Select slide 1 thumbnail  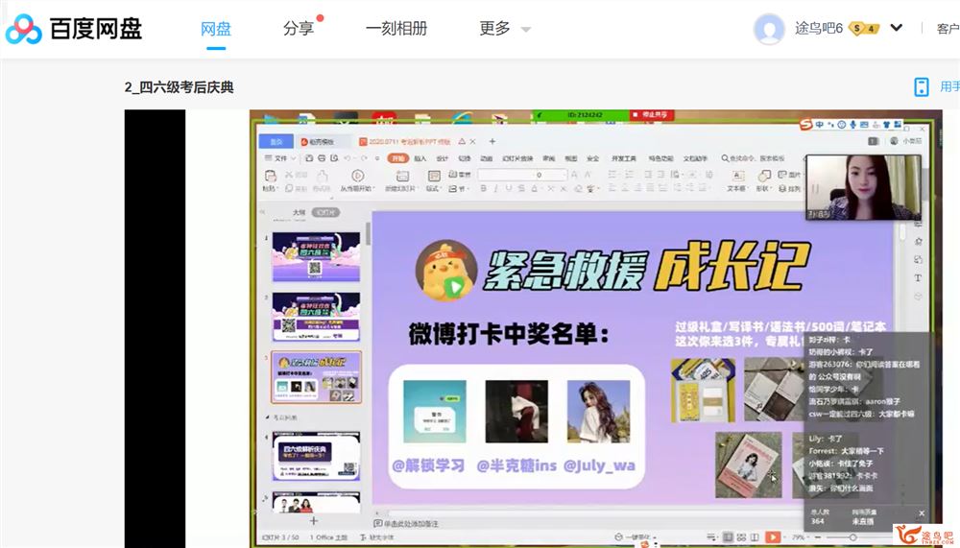pos(316,257)
